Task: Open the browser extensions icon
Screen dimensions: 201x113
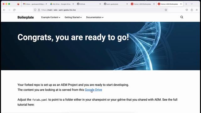Action: (192, 10)
